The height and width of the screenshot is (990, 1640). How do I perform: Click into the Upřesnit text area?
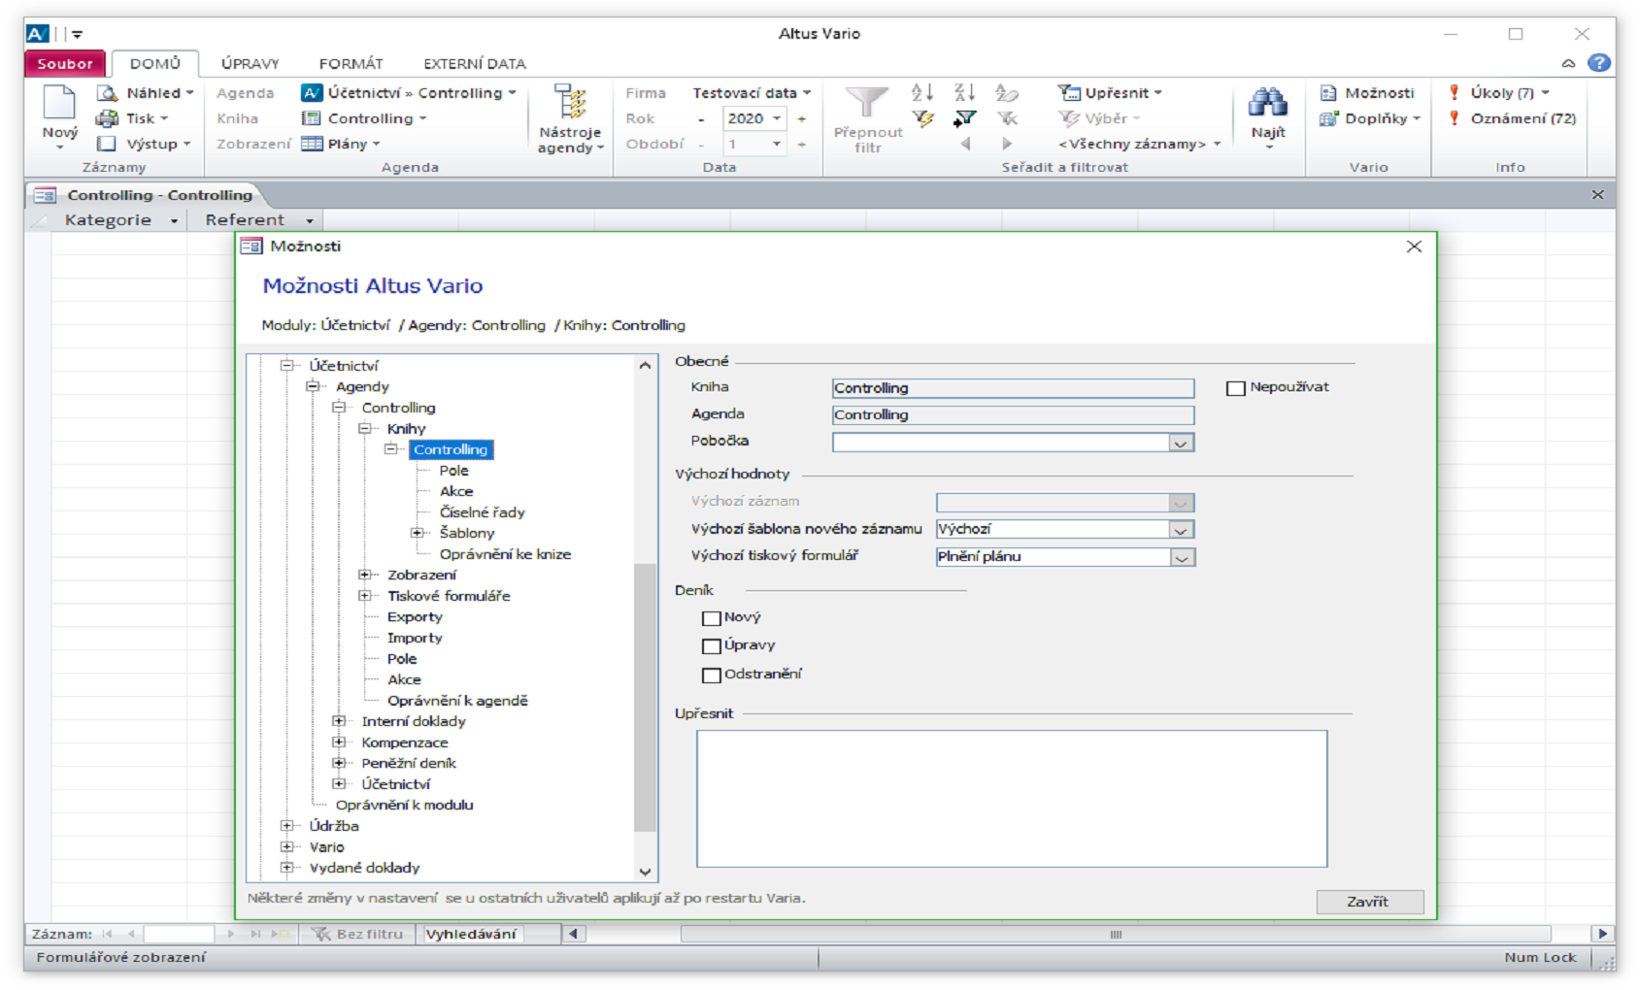[1011, 799]
